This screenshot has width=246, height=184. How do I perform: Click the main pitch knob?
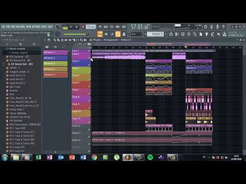57,34
